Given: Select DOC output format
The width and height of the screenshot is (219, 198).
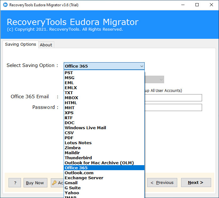Looking at the screenshot, I should 104,123.
